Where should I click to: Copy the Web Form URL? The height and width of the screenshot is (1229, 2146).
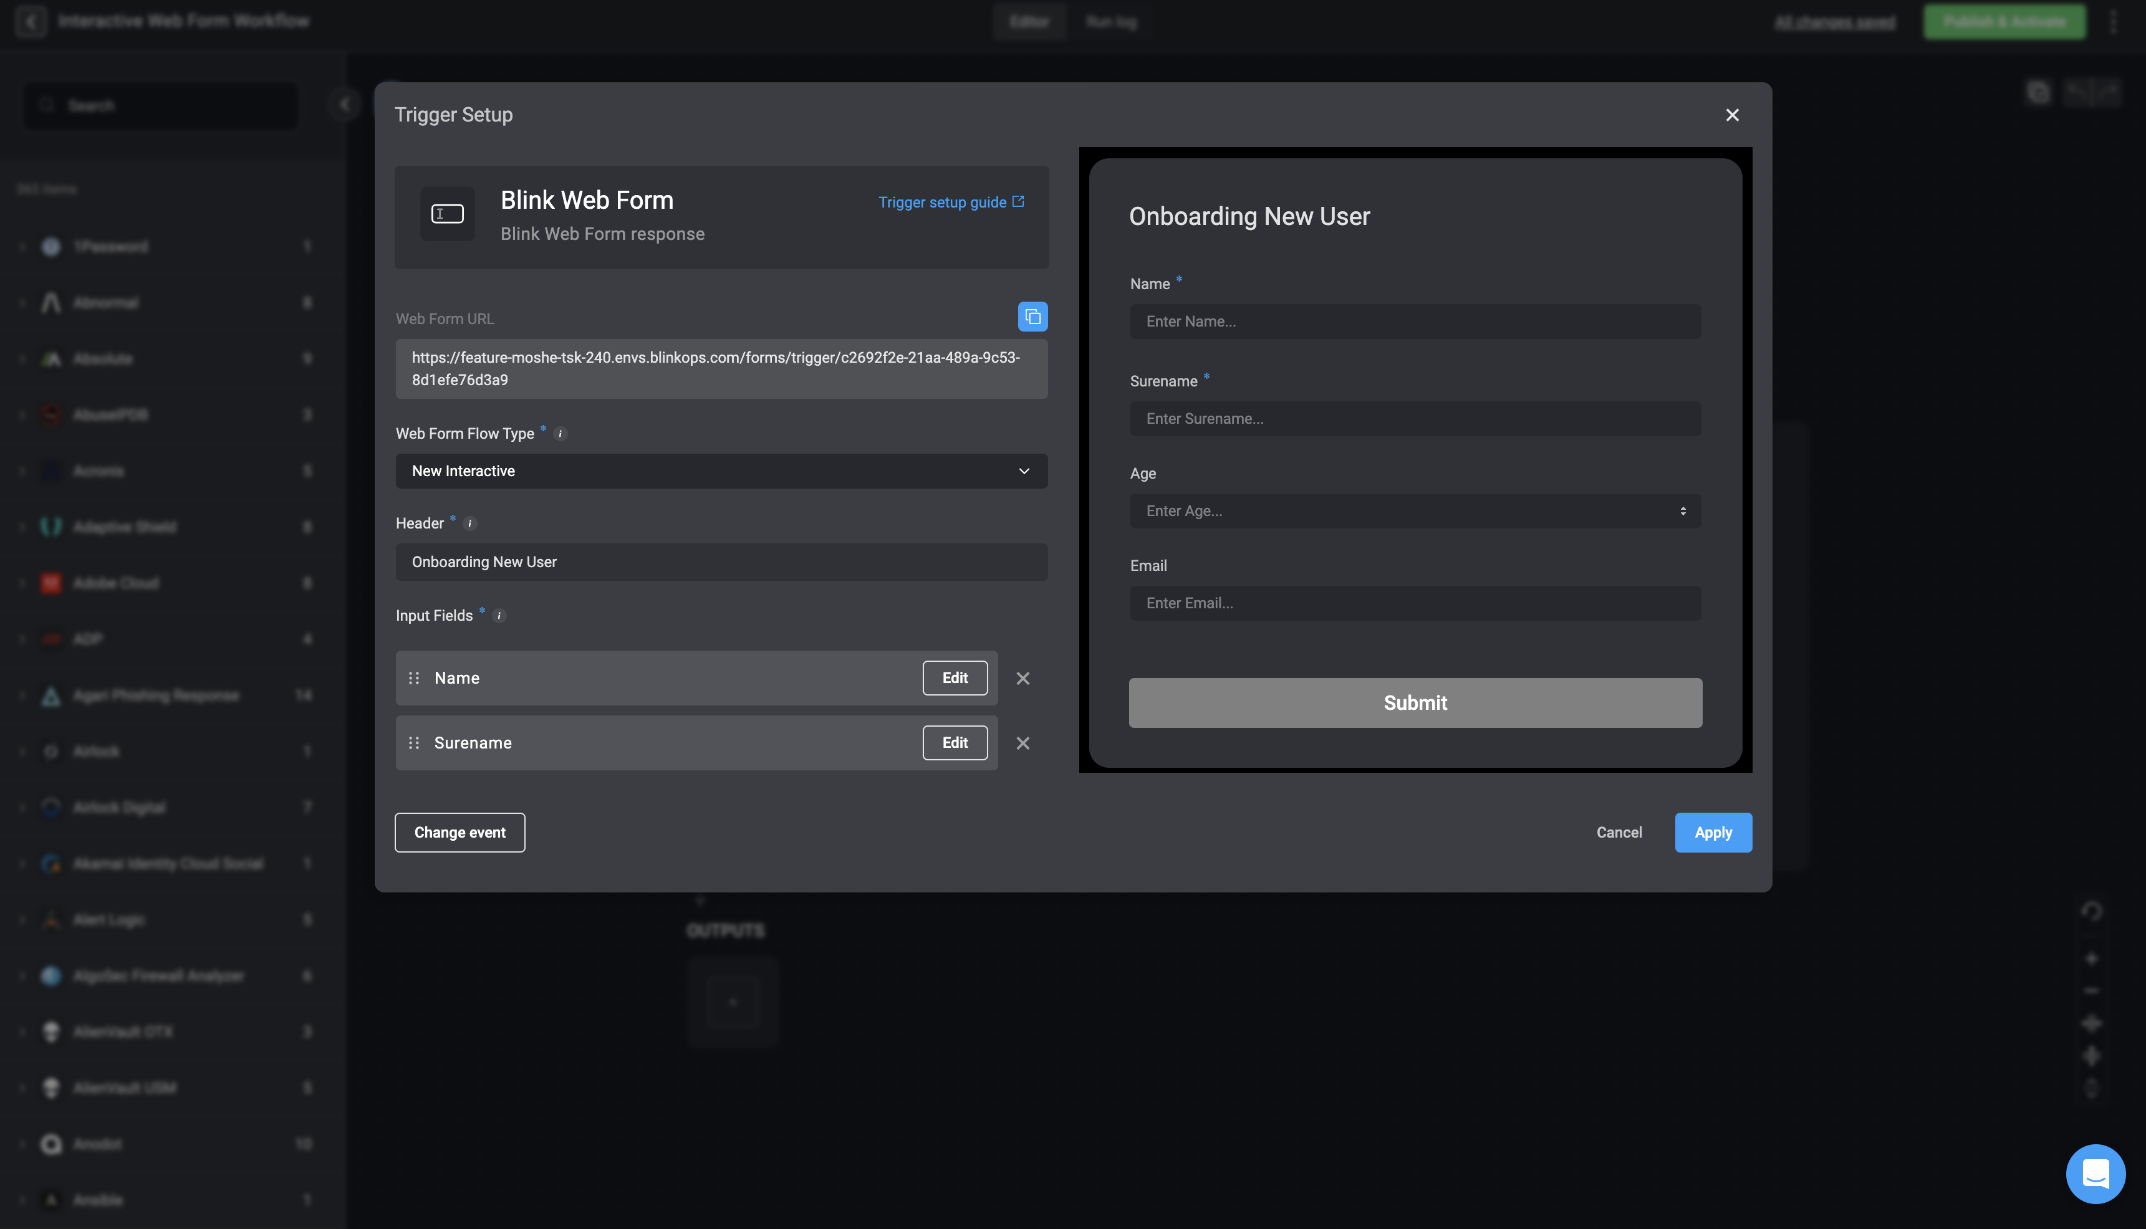click(x=1032, y=317)
